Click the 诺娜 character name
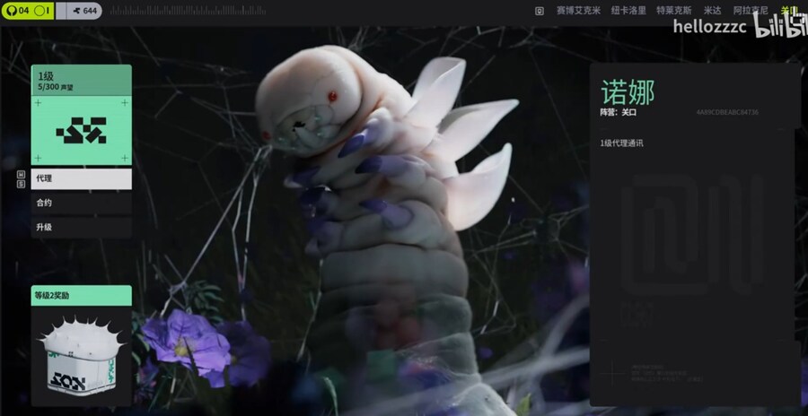This screenshot has width=808, height=416. coord(628,92)
